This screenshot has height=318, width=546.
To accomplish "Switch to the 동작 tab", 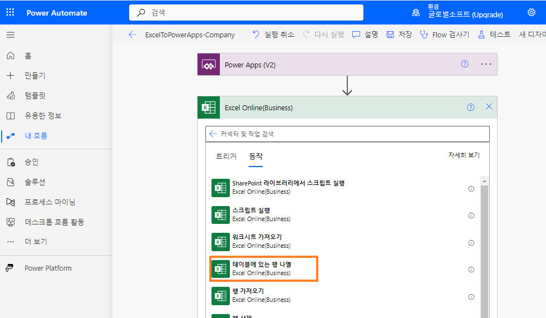I will pyautogui.click(x=255, y=156).
